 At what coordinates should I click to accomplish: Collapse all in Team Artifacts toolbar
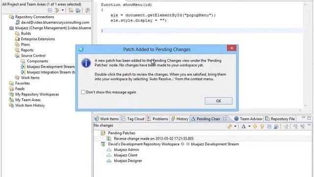coord(50,10)
